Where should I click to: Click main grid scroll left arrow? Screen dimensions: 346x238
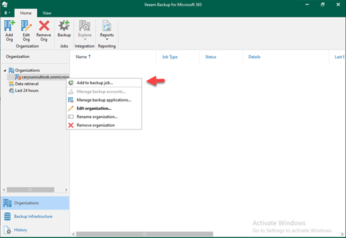pos(73,234)
